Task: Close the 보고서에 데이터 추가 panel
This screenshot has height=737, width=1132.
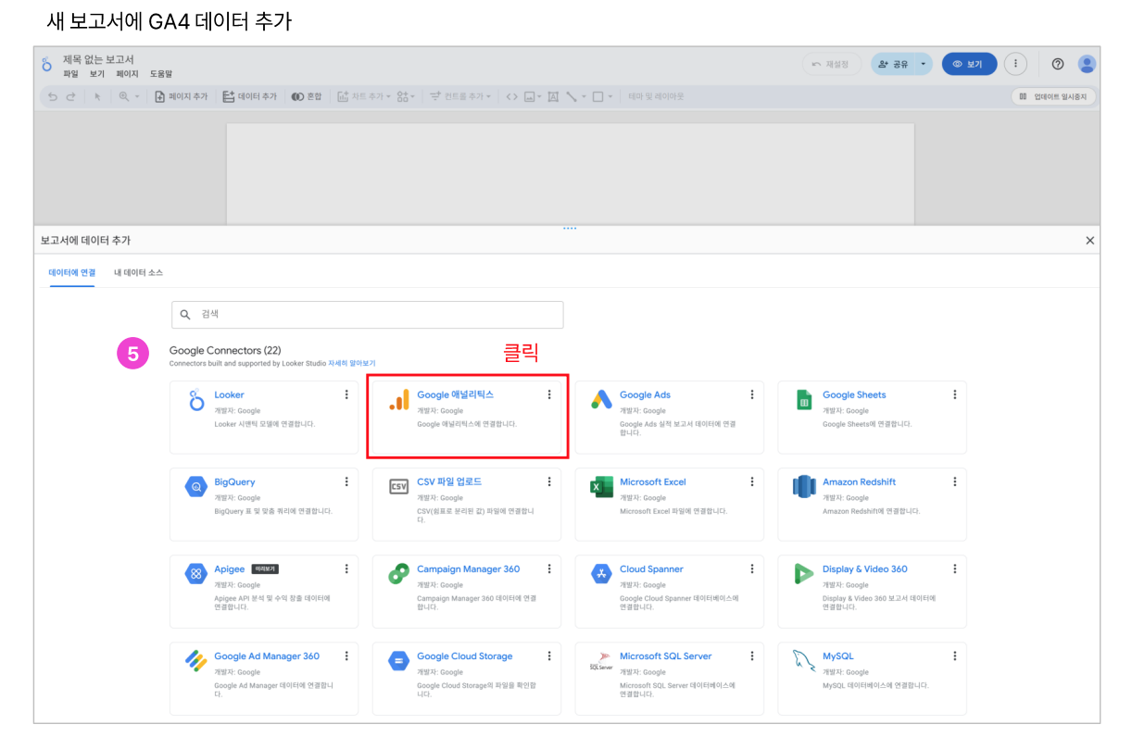Action: 1089,241
